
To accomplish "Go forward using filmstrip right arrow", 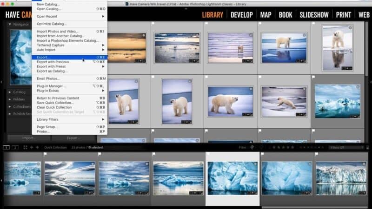I will (37, 147).
